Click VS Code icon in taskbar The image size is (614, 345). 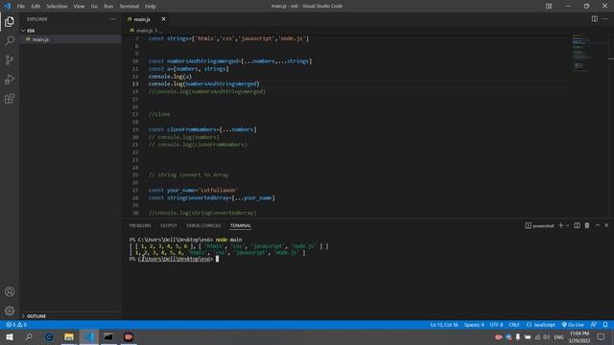(89, 336)
